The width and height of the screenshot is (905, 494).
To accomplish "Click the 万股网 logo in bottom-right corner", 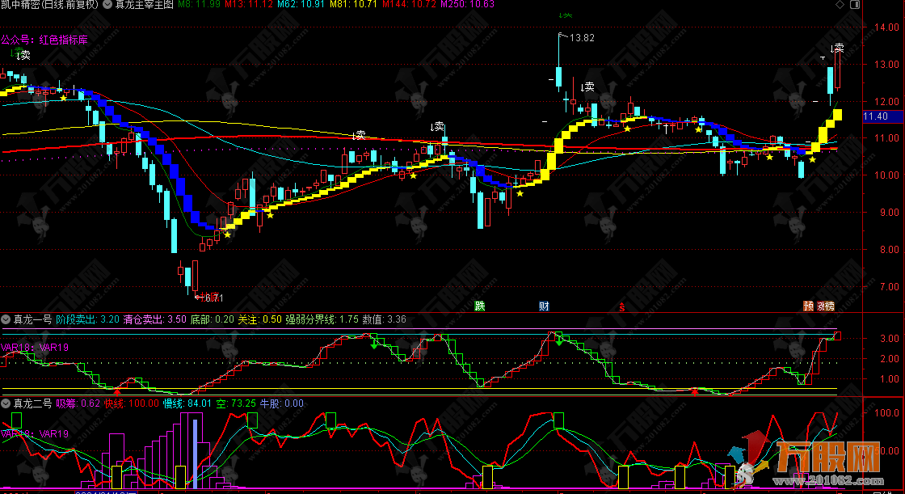I will [x=816, y=457].
